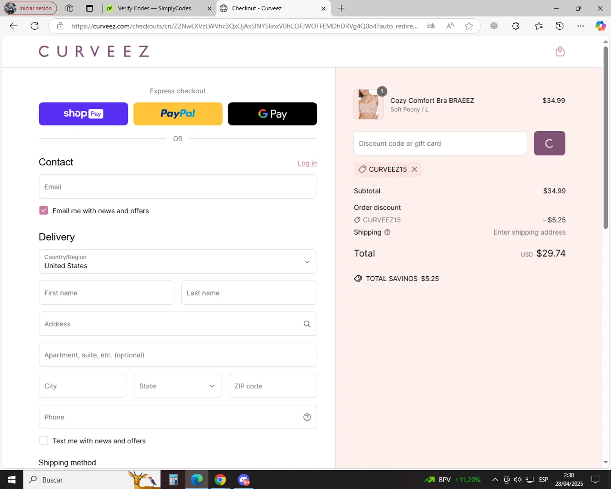The width and height of the screenshot is (611, 489).
Task: Click the browser address bar URL
Action: click(244, 26)
